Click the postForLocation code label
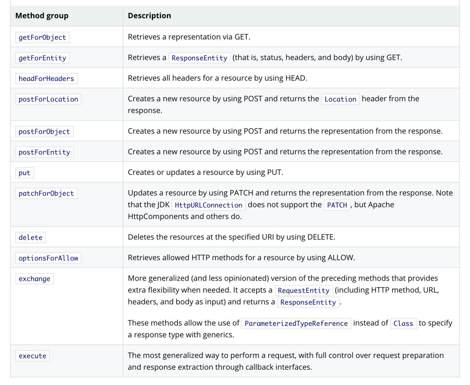 [48, 99]
